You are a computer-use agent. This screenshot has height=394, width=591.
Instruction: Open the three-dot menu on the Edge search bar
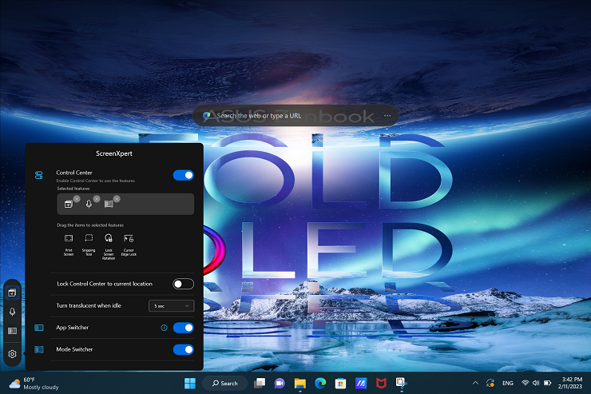(x=387, y=116)
